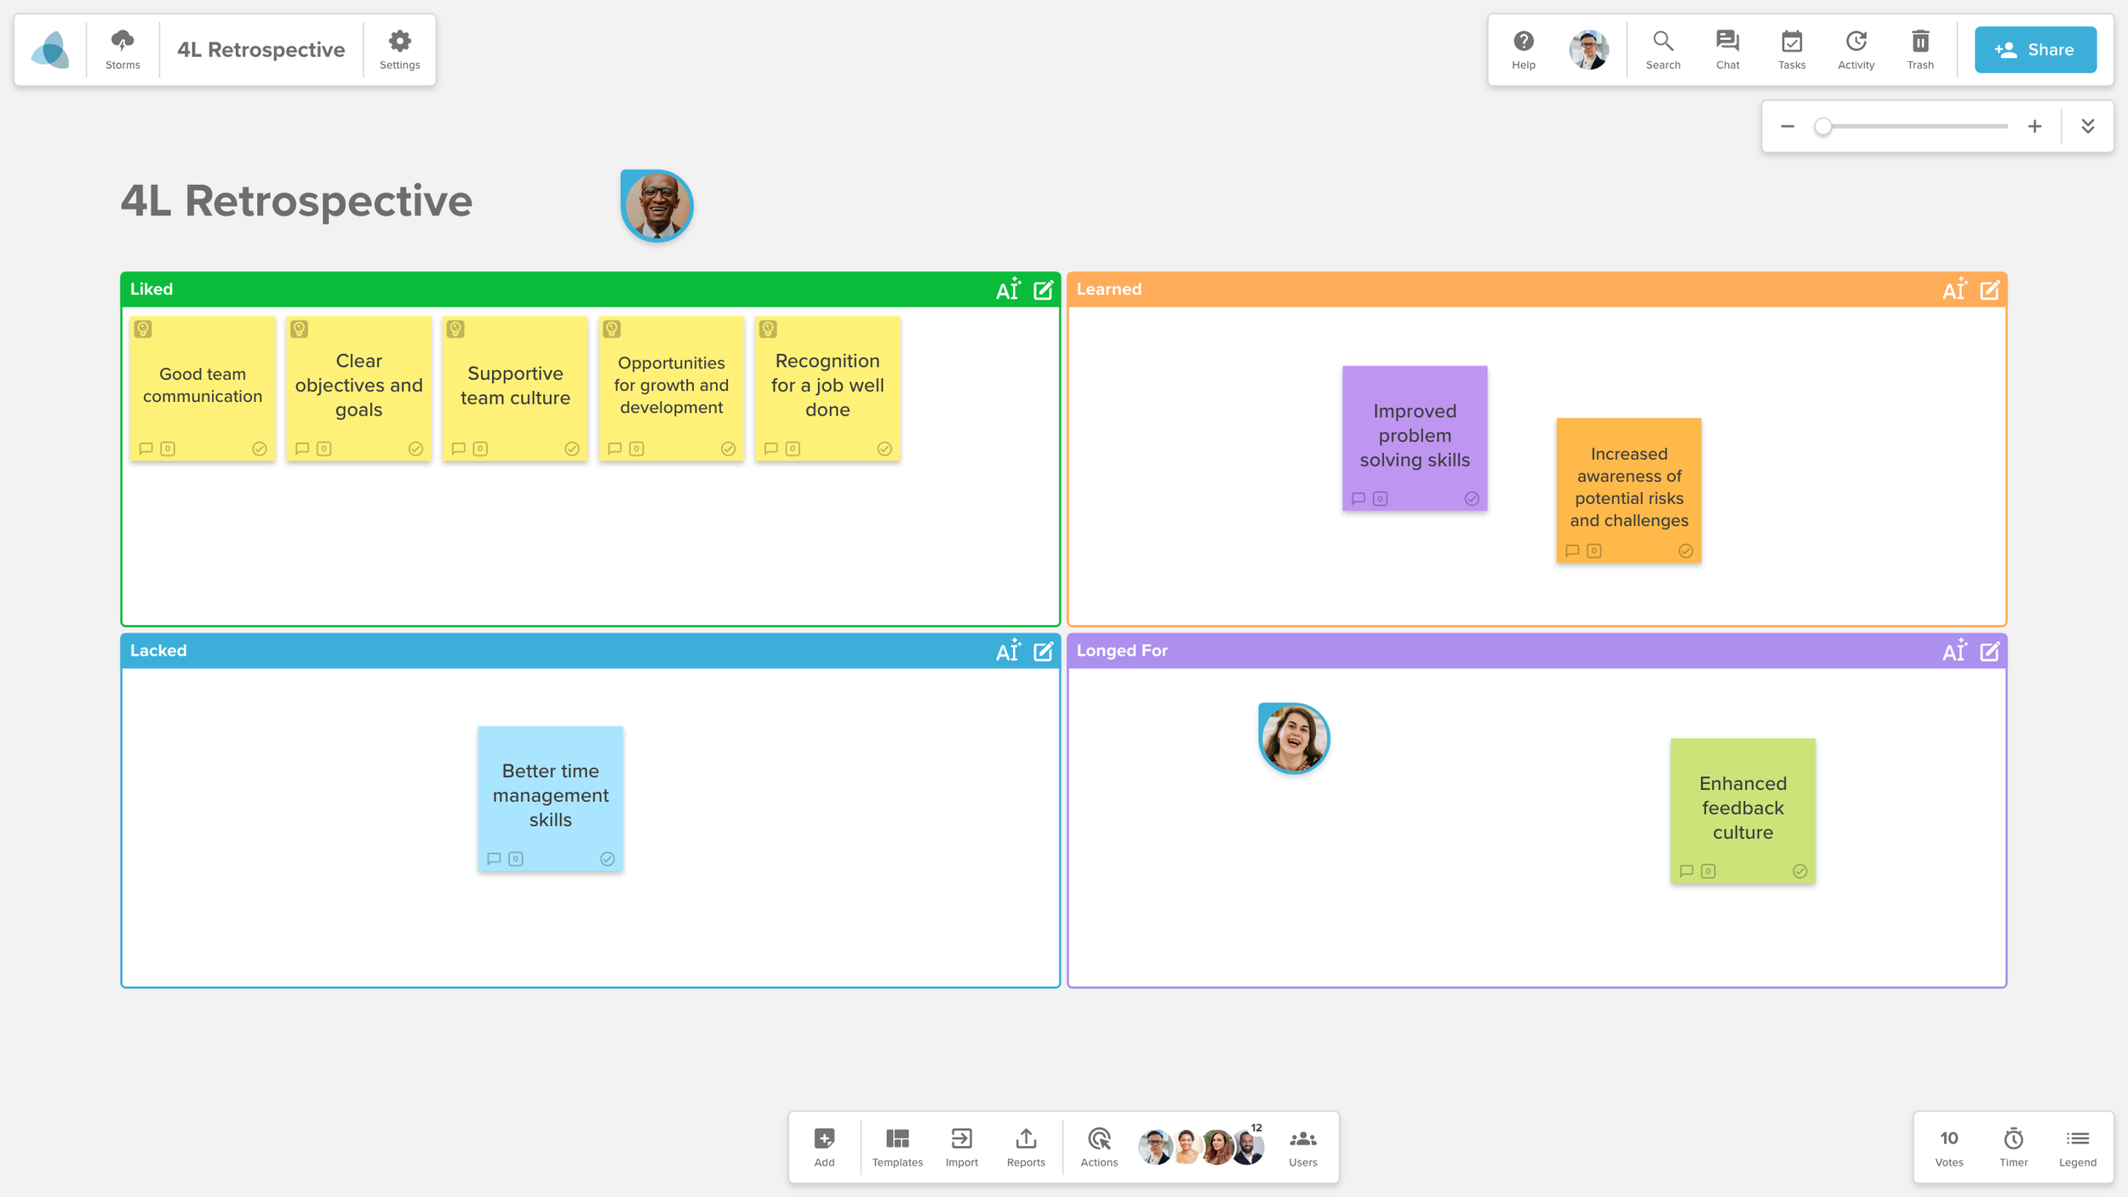Viewport: 2128px width, 1197px height.
Task: Open the Activity feed
Action: click(1856, 49)
